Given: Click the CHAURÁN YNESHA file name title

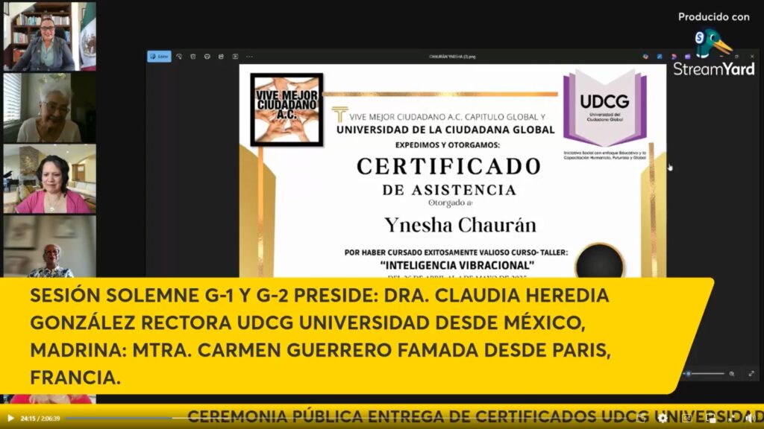Looking at the screenshot, I should coord(452,57).
